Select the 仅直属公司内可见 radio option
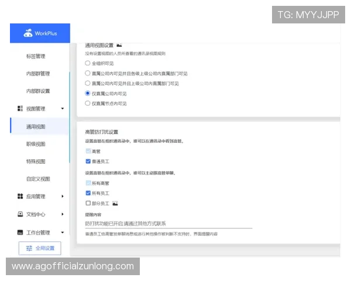Viewport: 351px width, 281px height. click(x=88, y=93)
